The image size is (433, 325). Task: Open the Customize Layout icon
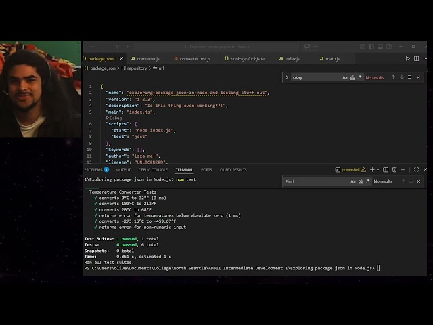click(363, 47)
